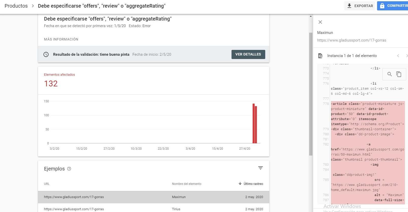Click the validation clock status icon
The width and height of the screenshot is (408, 212).
click(46, 54)
